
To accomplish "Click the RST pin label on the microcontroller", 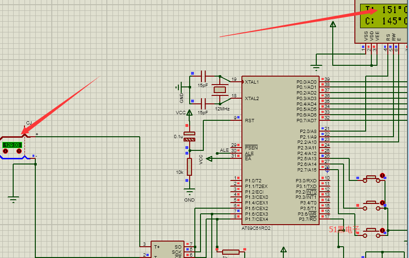I will (x=249, y=120).
